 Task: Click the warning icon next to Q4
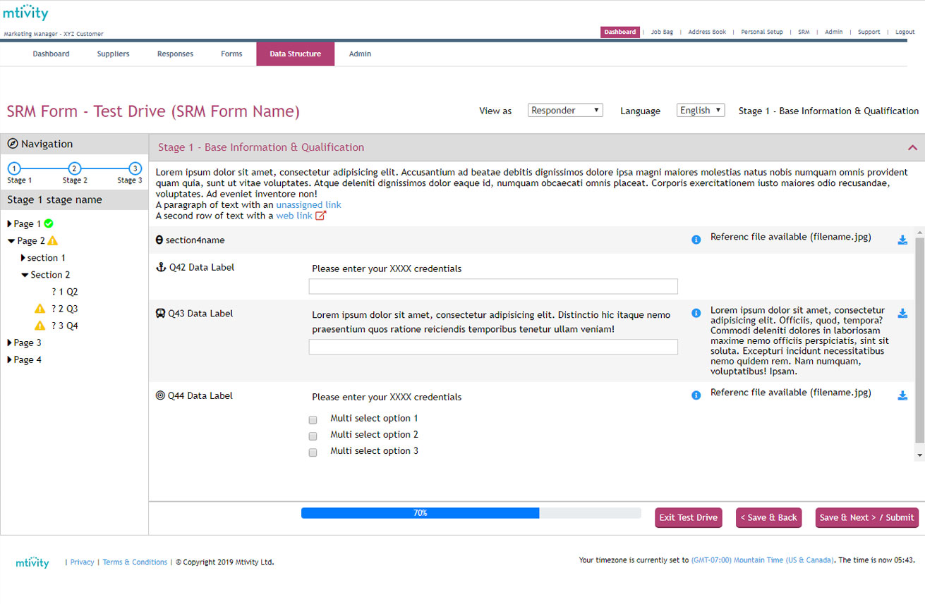[40, 326]
